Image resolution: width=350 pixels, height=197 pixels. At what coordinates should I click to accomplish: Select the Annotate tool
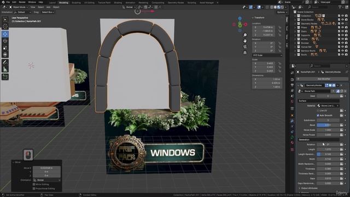click(x=5, y=62)
